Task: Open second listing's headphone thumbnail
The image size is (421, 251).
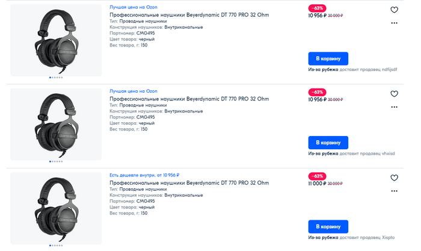Action: 56,124
